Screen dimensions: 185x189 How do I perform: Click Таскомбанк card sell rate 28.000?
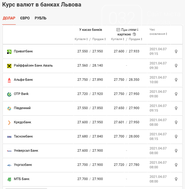[134, 136]
